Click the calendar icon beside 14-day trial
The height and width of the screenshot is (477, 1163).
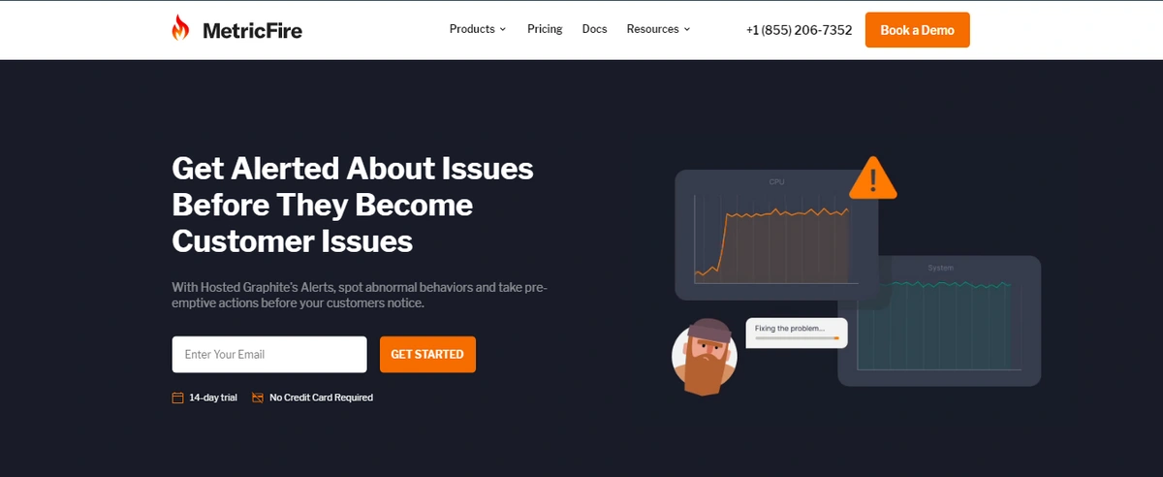pos(177,397)
